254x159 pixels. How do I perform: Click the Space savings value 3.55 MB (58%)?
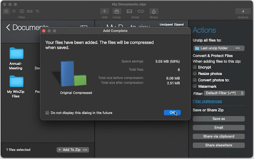point(168,61)
